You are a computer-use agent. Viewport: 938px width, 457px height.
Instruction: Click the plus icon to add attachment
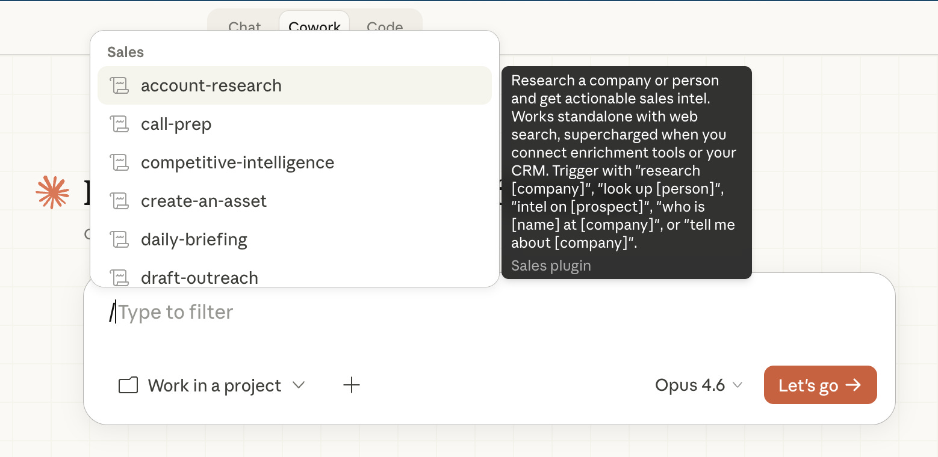click(352, 385)
